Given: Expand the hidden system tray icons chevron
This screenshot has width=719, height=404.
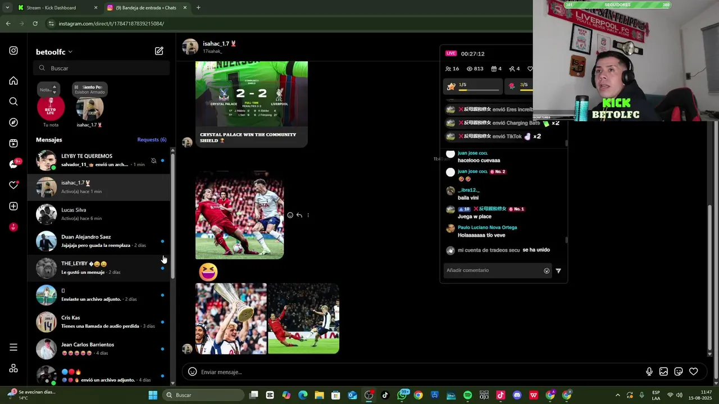Looking at the screenshot, I should pos(618,395).
